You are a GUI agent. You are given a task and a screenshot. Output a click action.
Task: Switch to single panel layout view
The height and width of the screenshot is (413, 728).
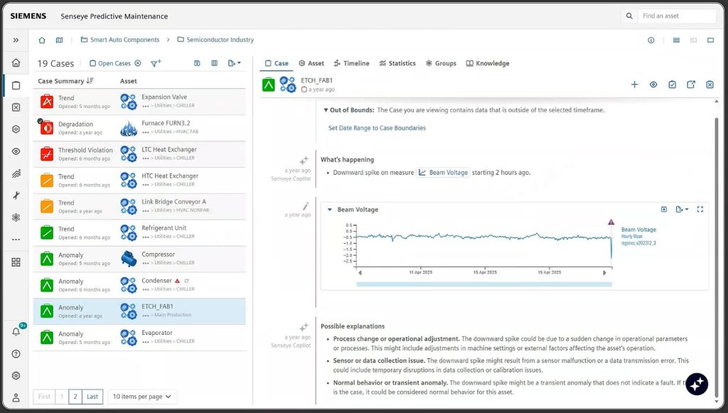710,41
